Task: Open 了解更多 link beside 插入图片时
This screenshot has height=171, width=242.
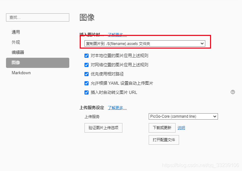Action: coord(117,35)
